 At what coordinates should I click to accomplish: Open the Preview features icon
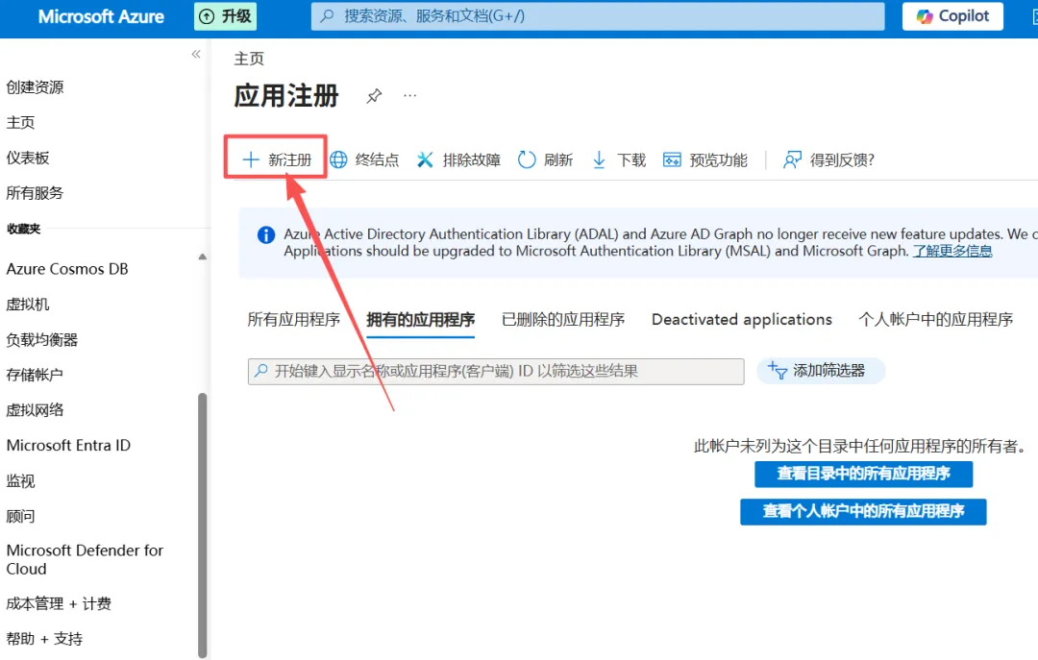672,159
